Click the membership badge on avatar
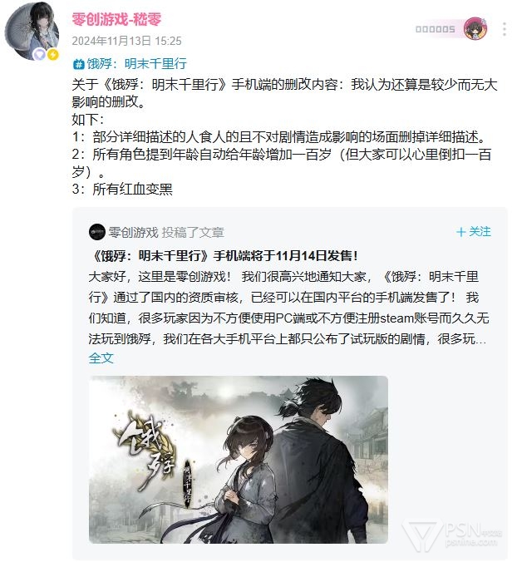The height and width of the screenshot is (562, 512). coord(39,55)
